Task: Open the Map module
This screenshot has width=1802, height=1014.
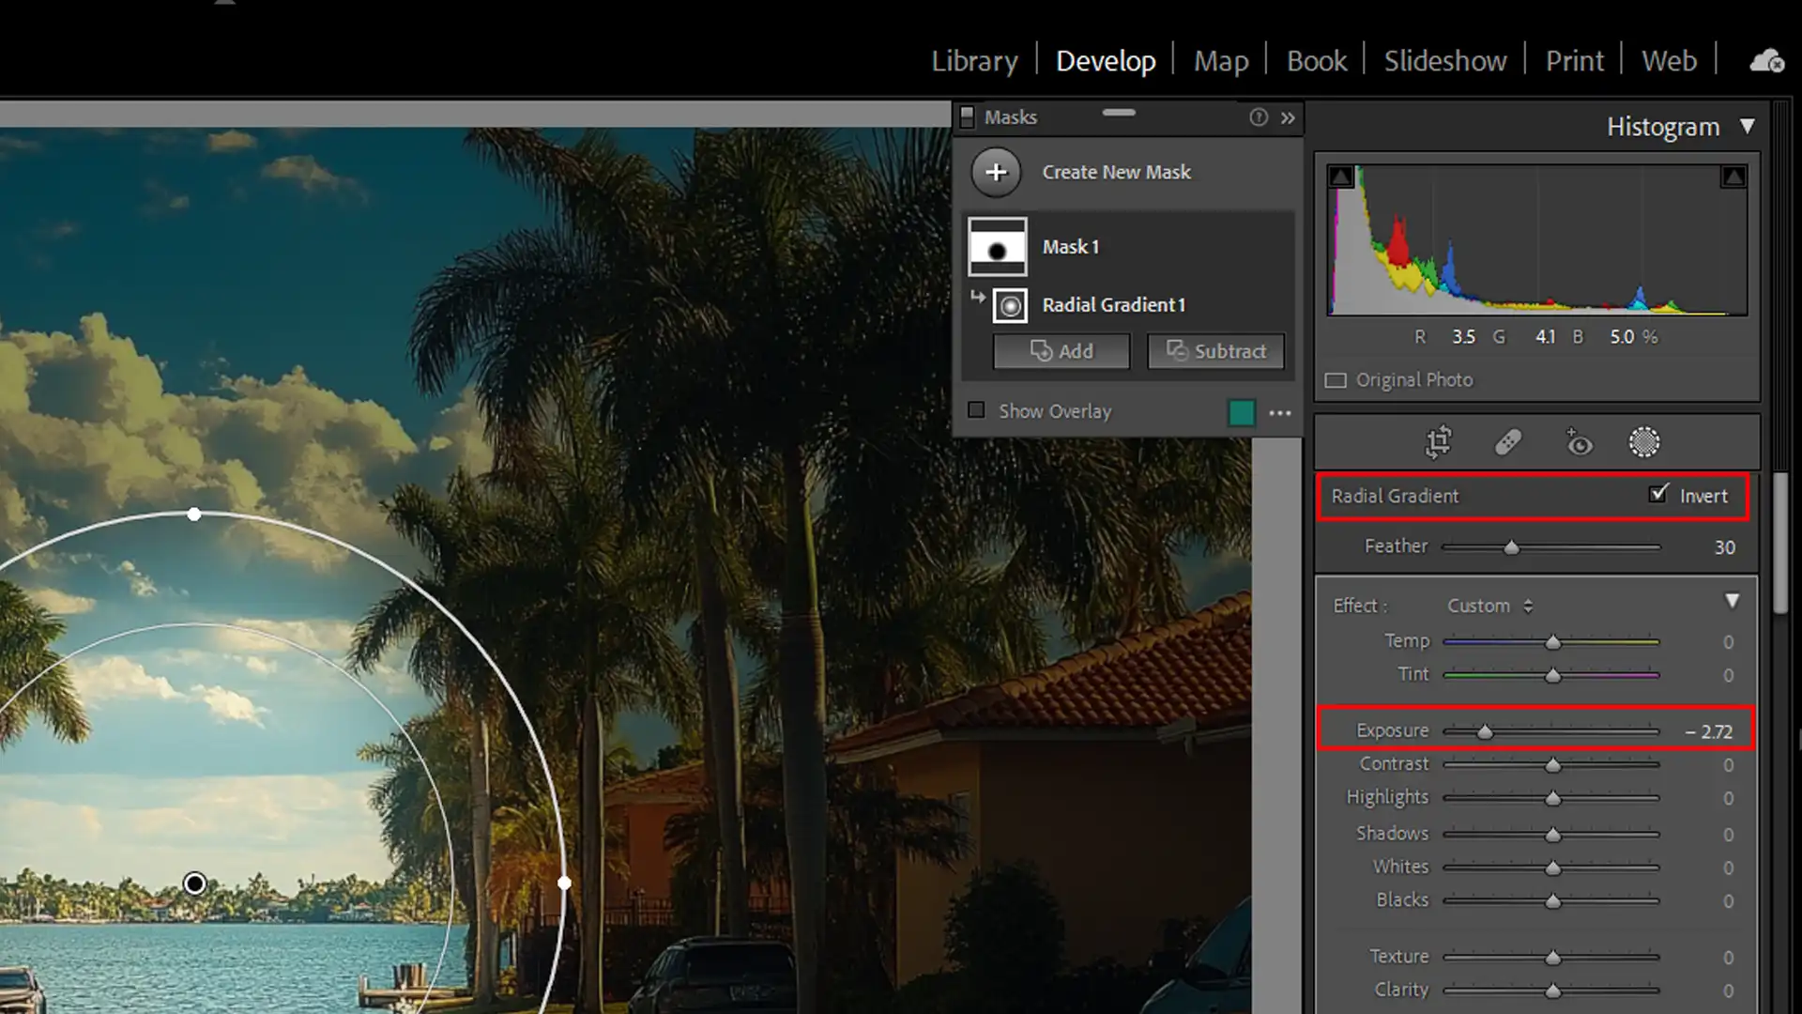Action: (1221, 61)
